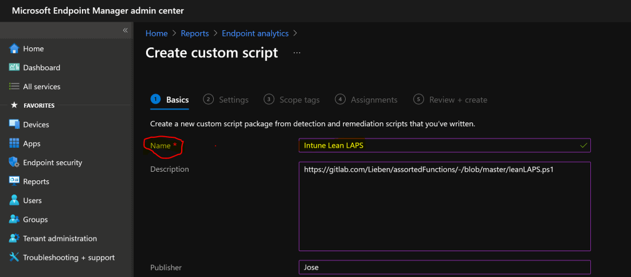Select the Settings wizard tab

(226, 100)
